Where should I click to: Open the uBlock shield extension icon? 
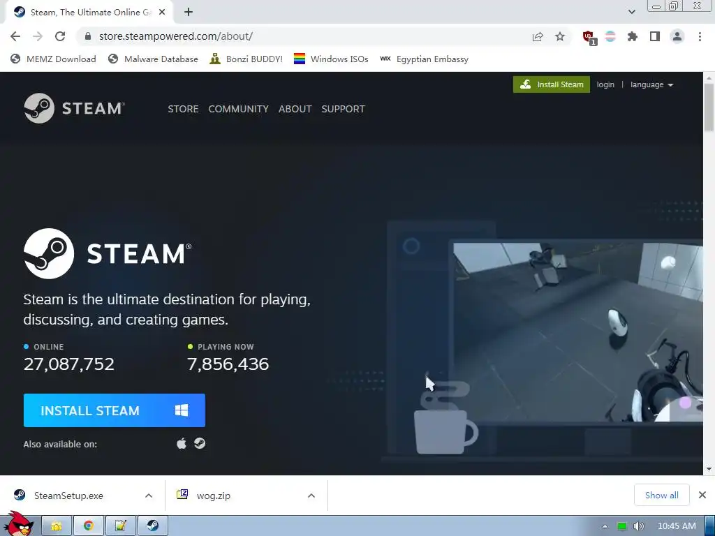click(589, 38)
